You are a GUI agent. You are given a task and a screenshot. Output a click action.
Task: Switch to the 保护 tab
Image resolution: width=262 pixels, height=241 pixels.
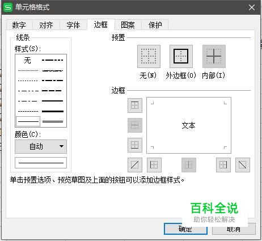[155, 25]
